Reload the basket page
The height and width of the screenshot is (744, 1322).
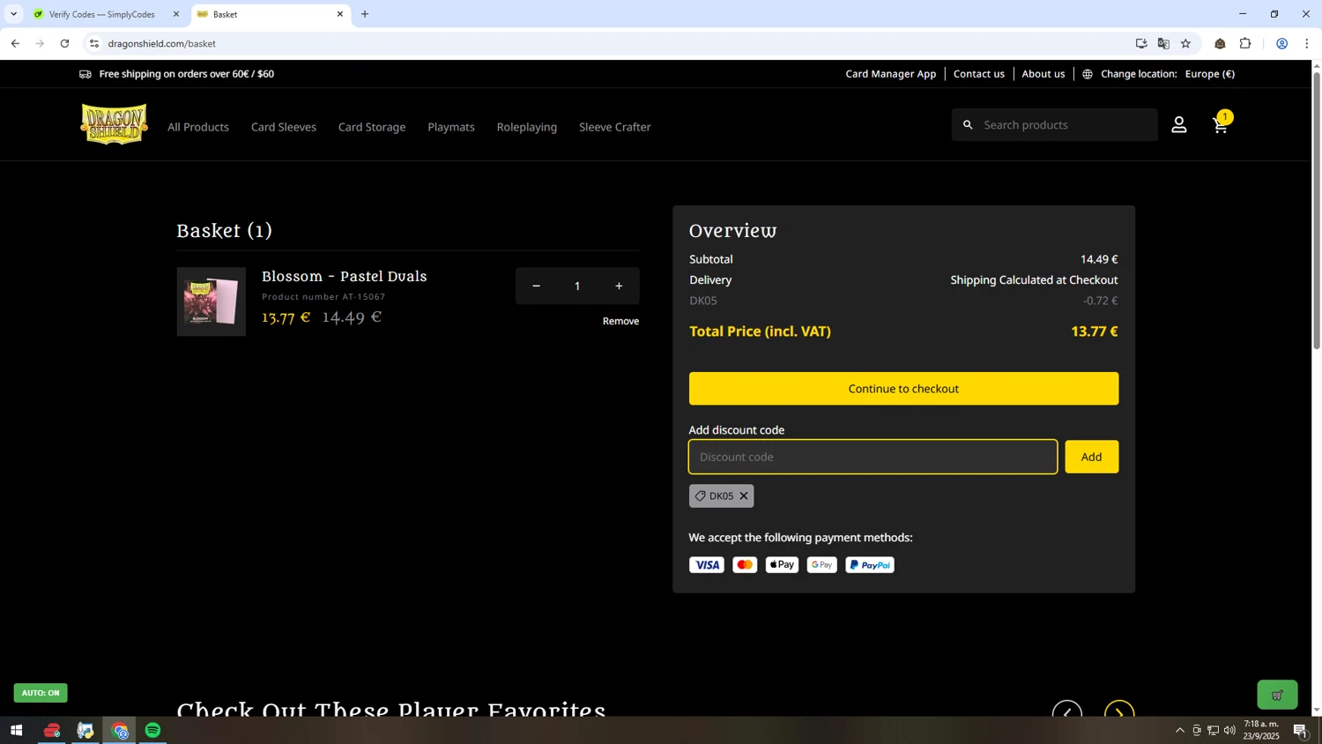click(64, 43)
